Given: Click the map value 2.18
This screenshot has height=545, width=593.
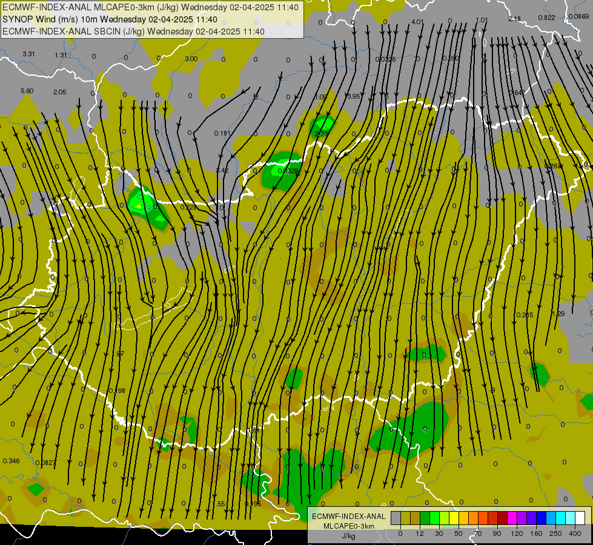Looking at the screenshot, I should pyautogui.click(x=515, y=19).
